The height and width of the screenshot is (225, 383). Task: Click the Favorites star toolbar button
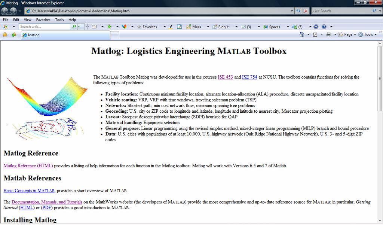point(147,27)
